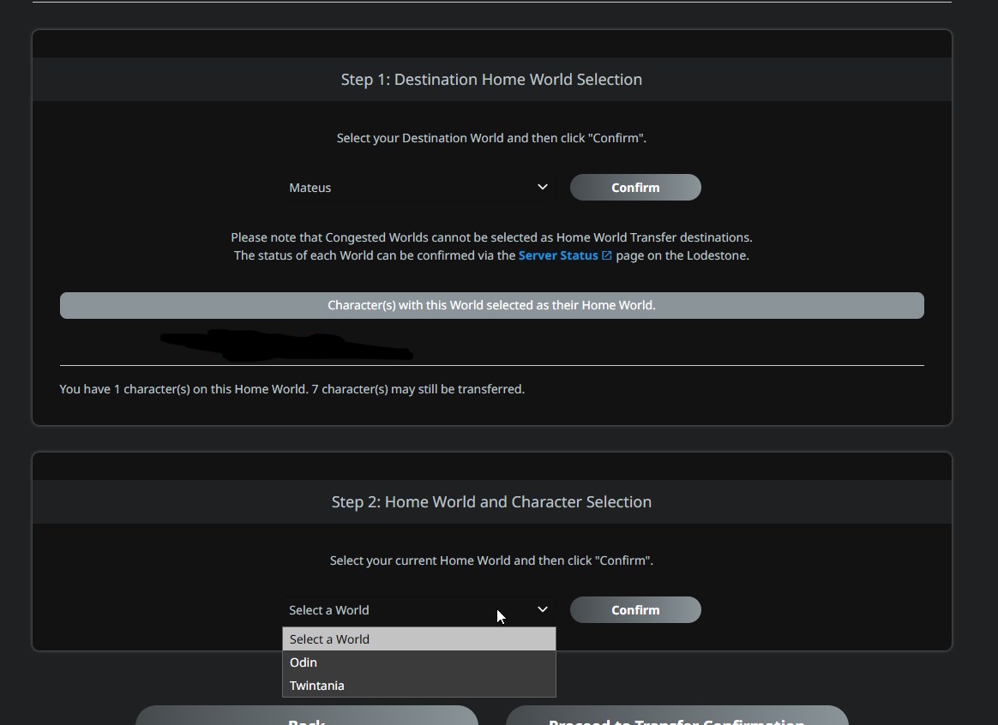Viewport: 998px width, 725px height.
Task: Click the 'Character(s) with this World selected' banner
Action: click(x=492, y=305)
